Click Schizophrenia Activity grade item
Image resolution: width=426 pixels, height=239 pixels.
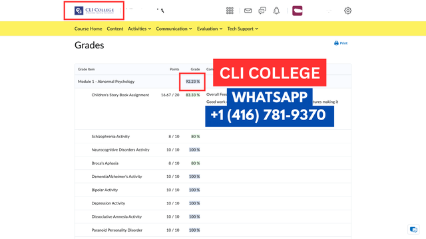click(x=110, y=136)
